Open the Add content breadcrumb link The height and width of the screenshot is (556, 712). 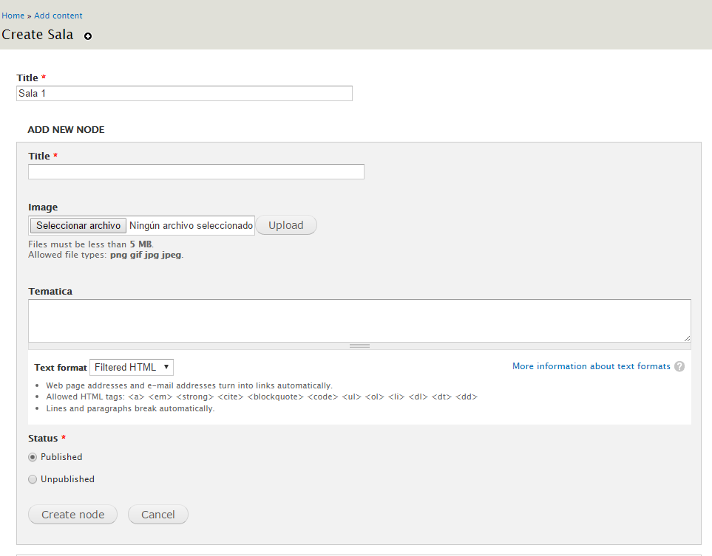point(58,16)
